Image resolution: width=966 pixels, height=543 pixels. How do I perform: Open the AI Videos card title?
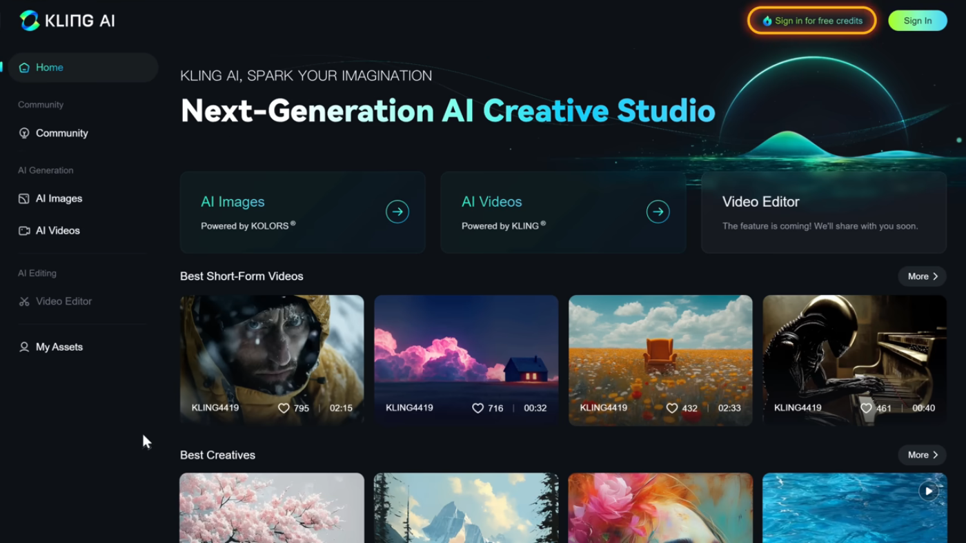point(492,202)
